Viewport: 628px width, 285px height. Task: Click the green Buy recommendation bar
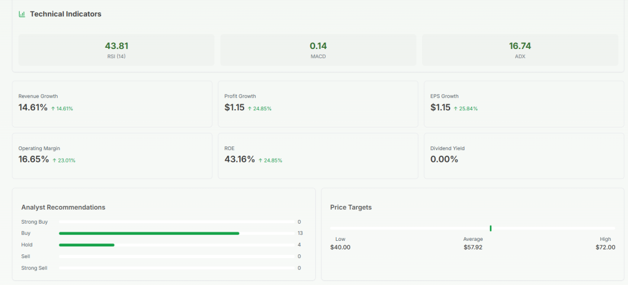(x=149, y=234)
